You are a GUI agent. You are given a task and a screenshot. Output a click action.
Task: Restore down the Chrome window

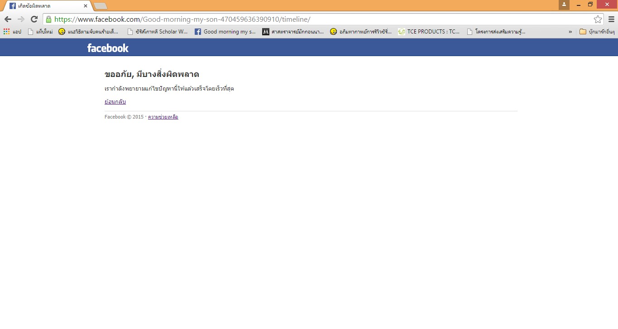click(x=590, y=5)
